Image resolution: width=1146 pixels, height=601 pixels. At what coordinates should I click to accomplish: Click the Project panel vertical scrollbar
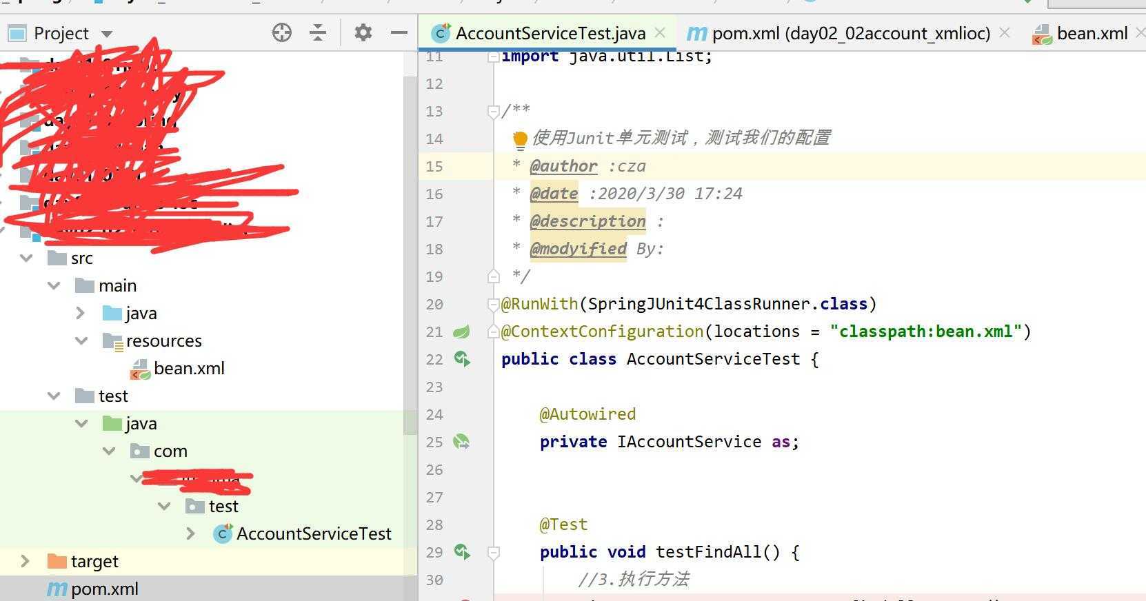(410, 255)
